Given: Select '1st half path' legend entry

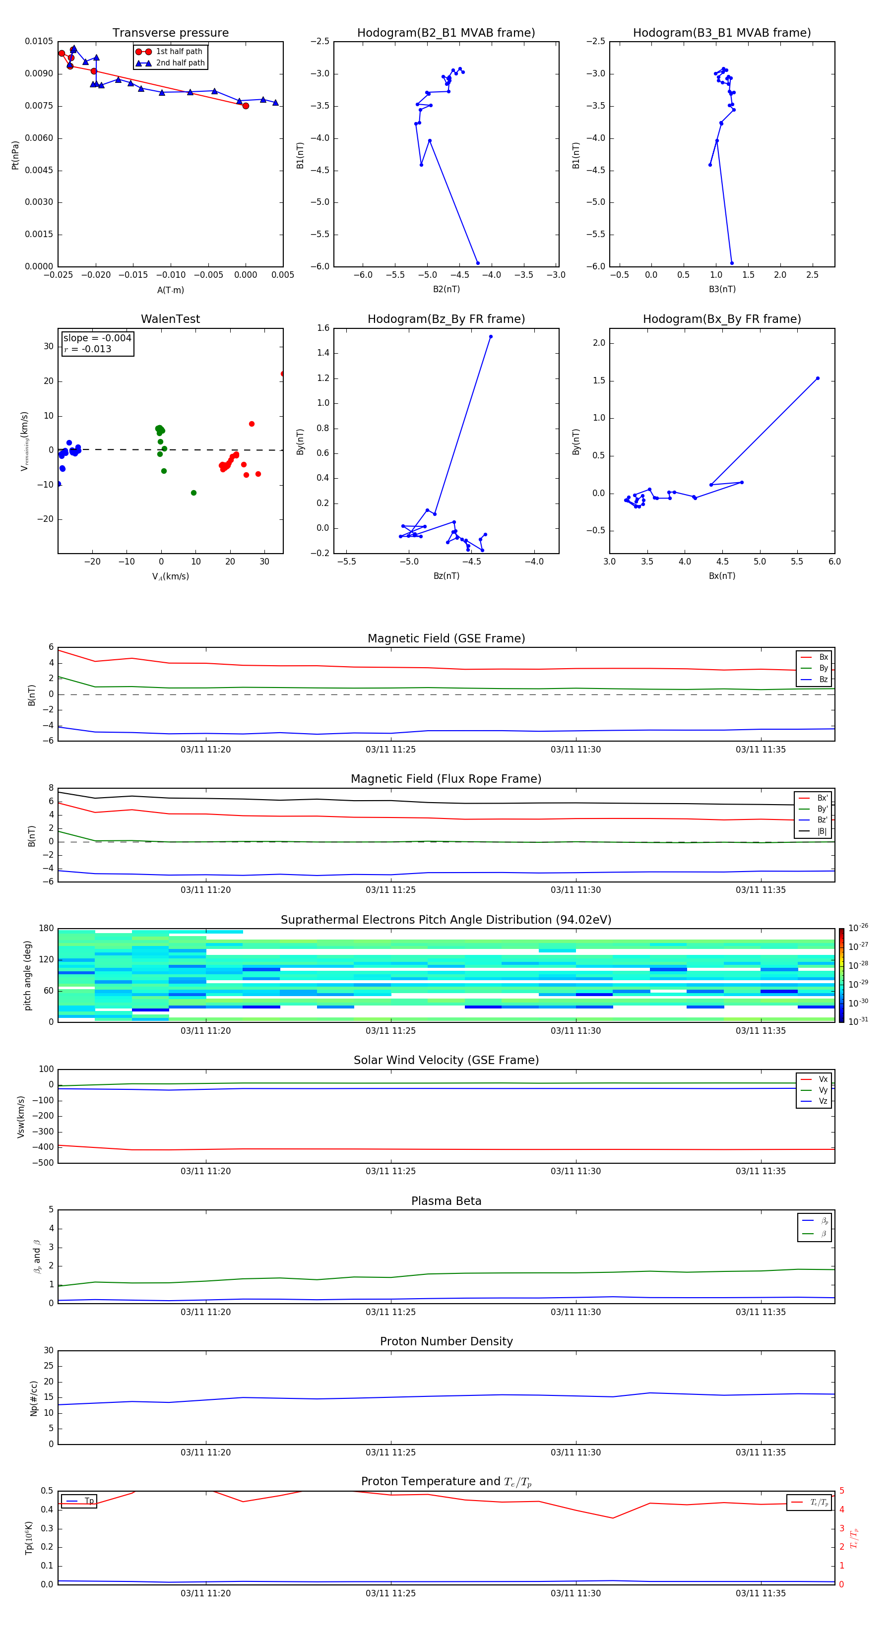Looking at the screenshot, I should [x=170, y=52].
